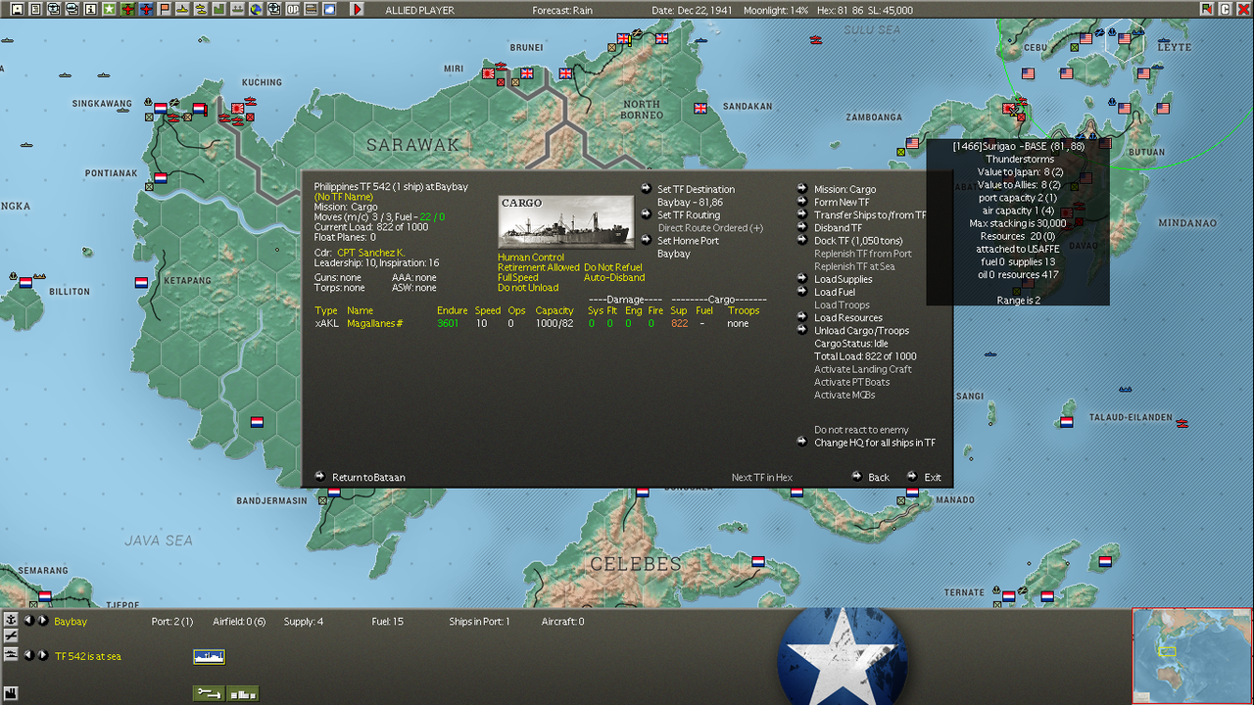Click commander name 'CPT Sanchez K.'

pos(370,253)
